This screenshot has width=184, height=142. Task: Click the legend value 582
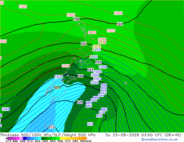75,141
